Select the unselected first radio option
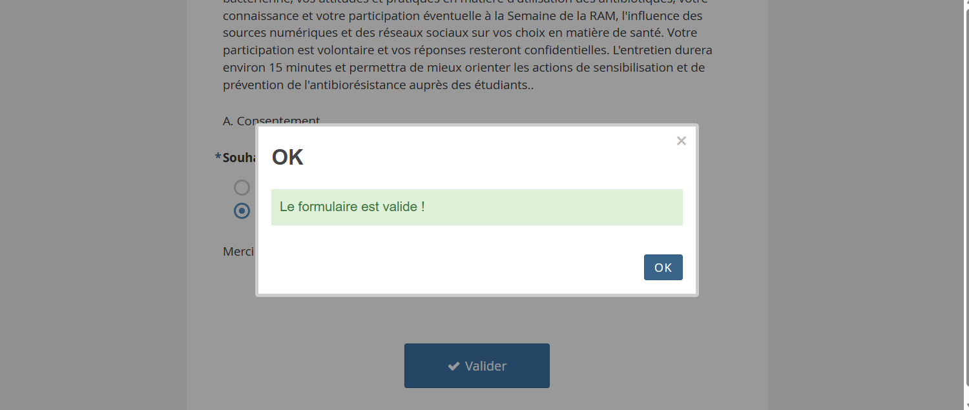This screenshot has width=969, height=410. coord(242,187)
